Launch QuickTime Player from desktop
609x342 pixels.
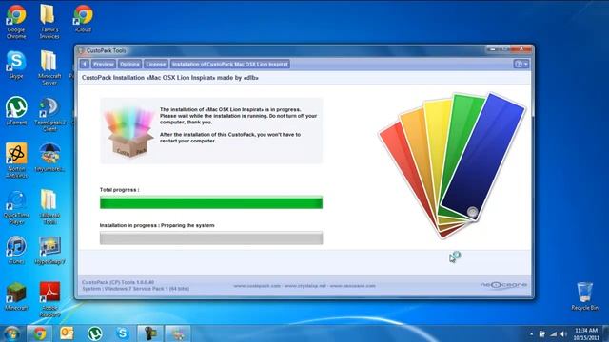point(16,207)
